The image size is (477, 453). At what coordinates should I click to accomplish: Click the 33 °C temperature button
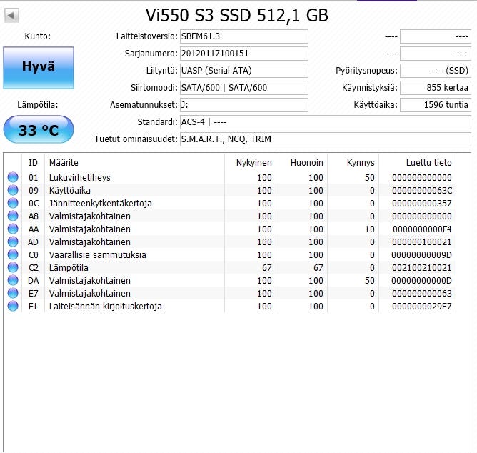pos(39,130)
